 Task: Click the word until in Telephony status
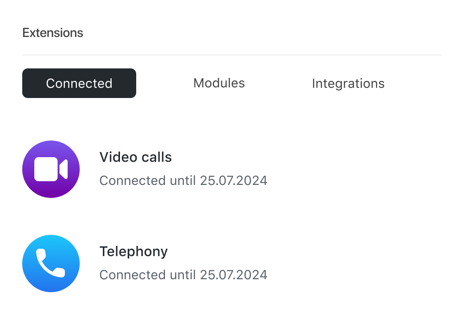(x=183, y=275)
